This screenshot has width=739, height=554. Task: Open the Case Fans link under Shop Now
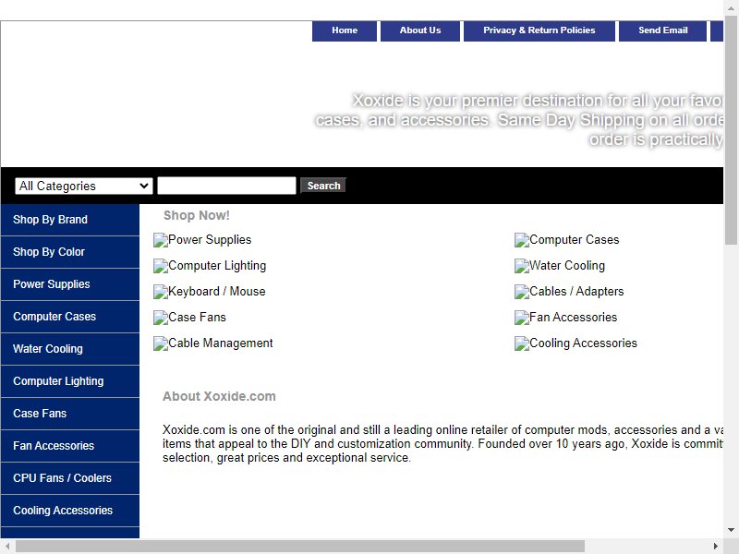click(197, 318)
